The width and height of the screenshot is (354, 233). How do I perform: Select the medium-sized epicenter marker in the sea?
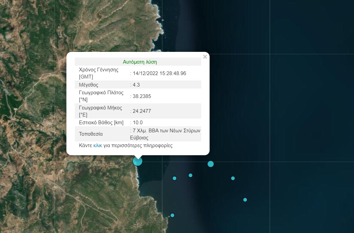click(x=211, y=164)
